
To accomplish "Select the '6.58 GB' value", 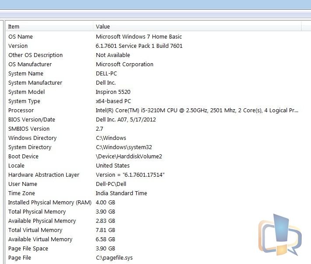I will coord(105,239).
